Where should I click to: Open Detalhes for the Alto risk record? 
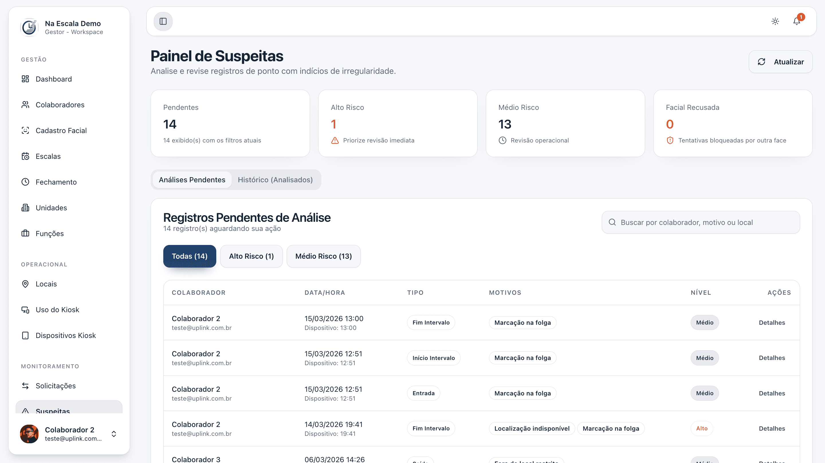772,428
